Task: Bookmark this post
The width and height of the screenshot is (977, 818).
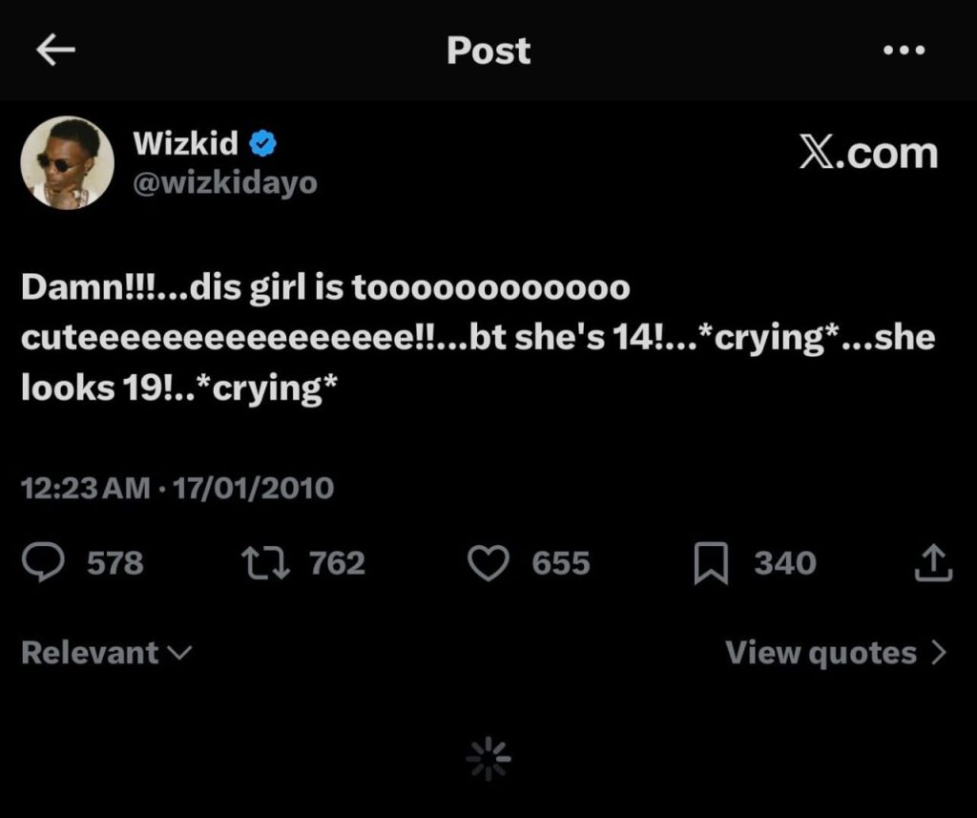Action: coord(710,563)
